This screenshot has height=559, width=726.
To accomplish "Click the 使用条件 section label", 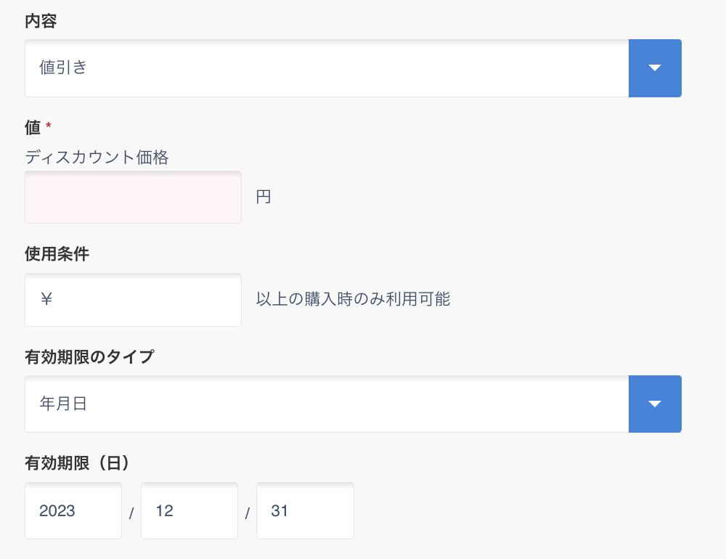I will (57, 254).
